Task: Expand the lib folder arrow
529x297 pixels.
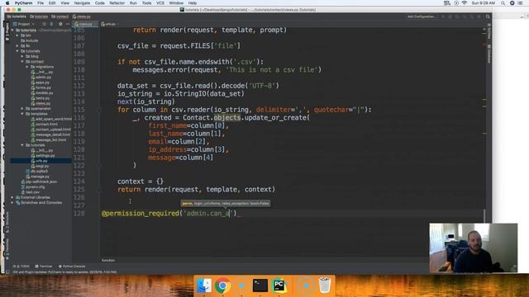Action: 17,46
